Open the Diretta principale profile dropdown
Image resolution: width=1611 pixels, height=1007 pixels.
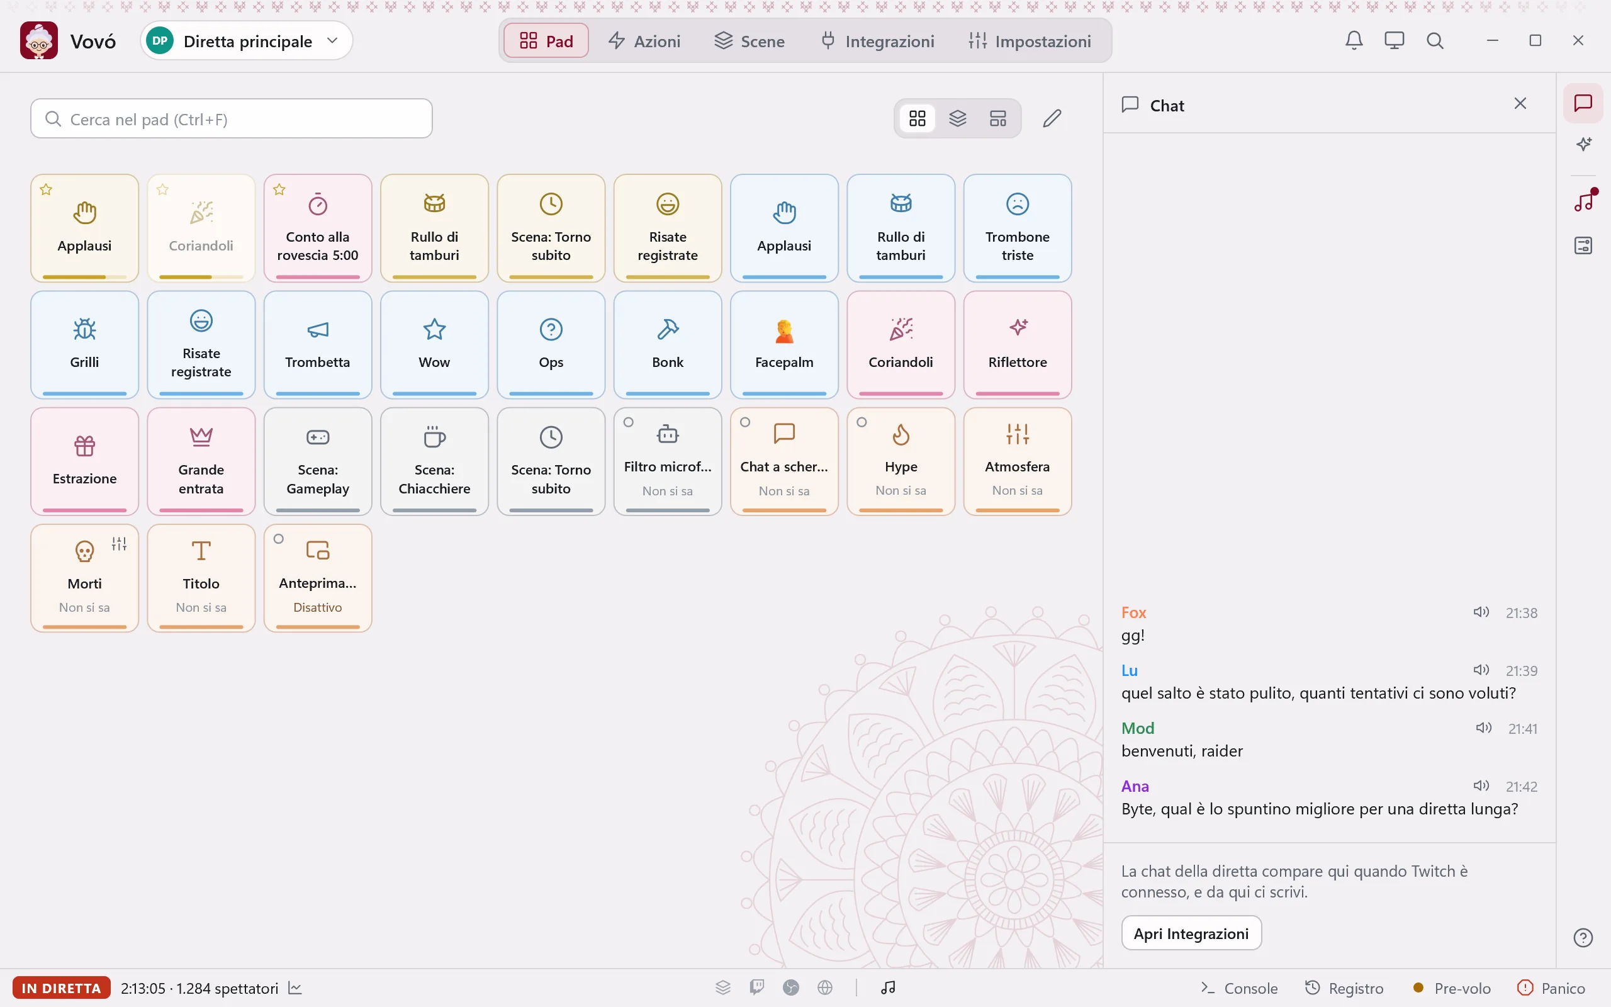tap(246, 41)
